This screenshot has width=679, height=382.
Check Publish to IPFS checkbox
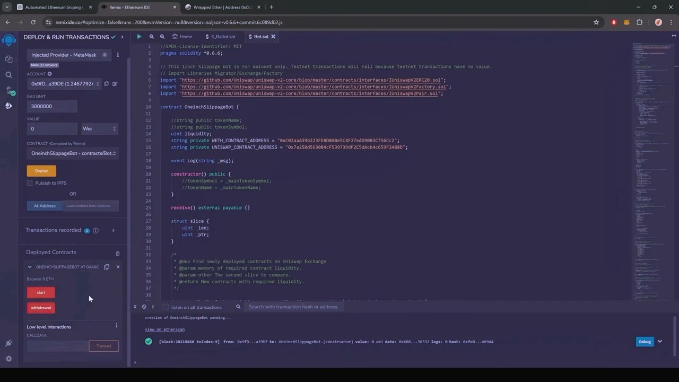[x=30, y=183]
